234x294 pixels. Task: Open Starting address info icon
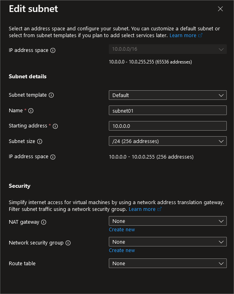tap(55, 126)
